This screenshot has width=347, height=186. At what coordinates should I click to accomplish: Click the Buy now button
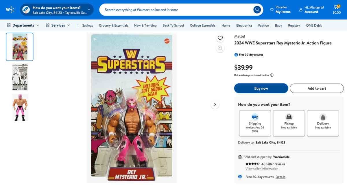pos(261,88)
